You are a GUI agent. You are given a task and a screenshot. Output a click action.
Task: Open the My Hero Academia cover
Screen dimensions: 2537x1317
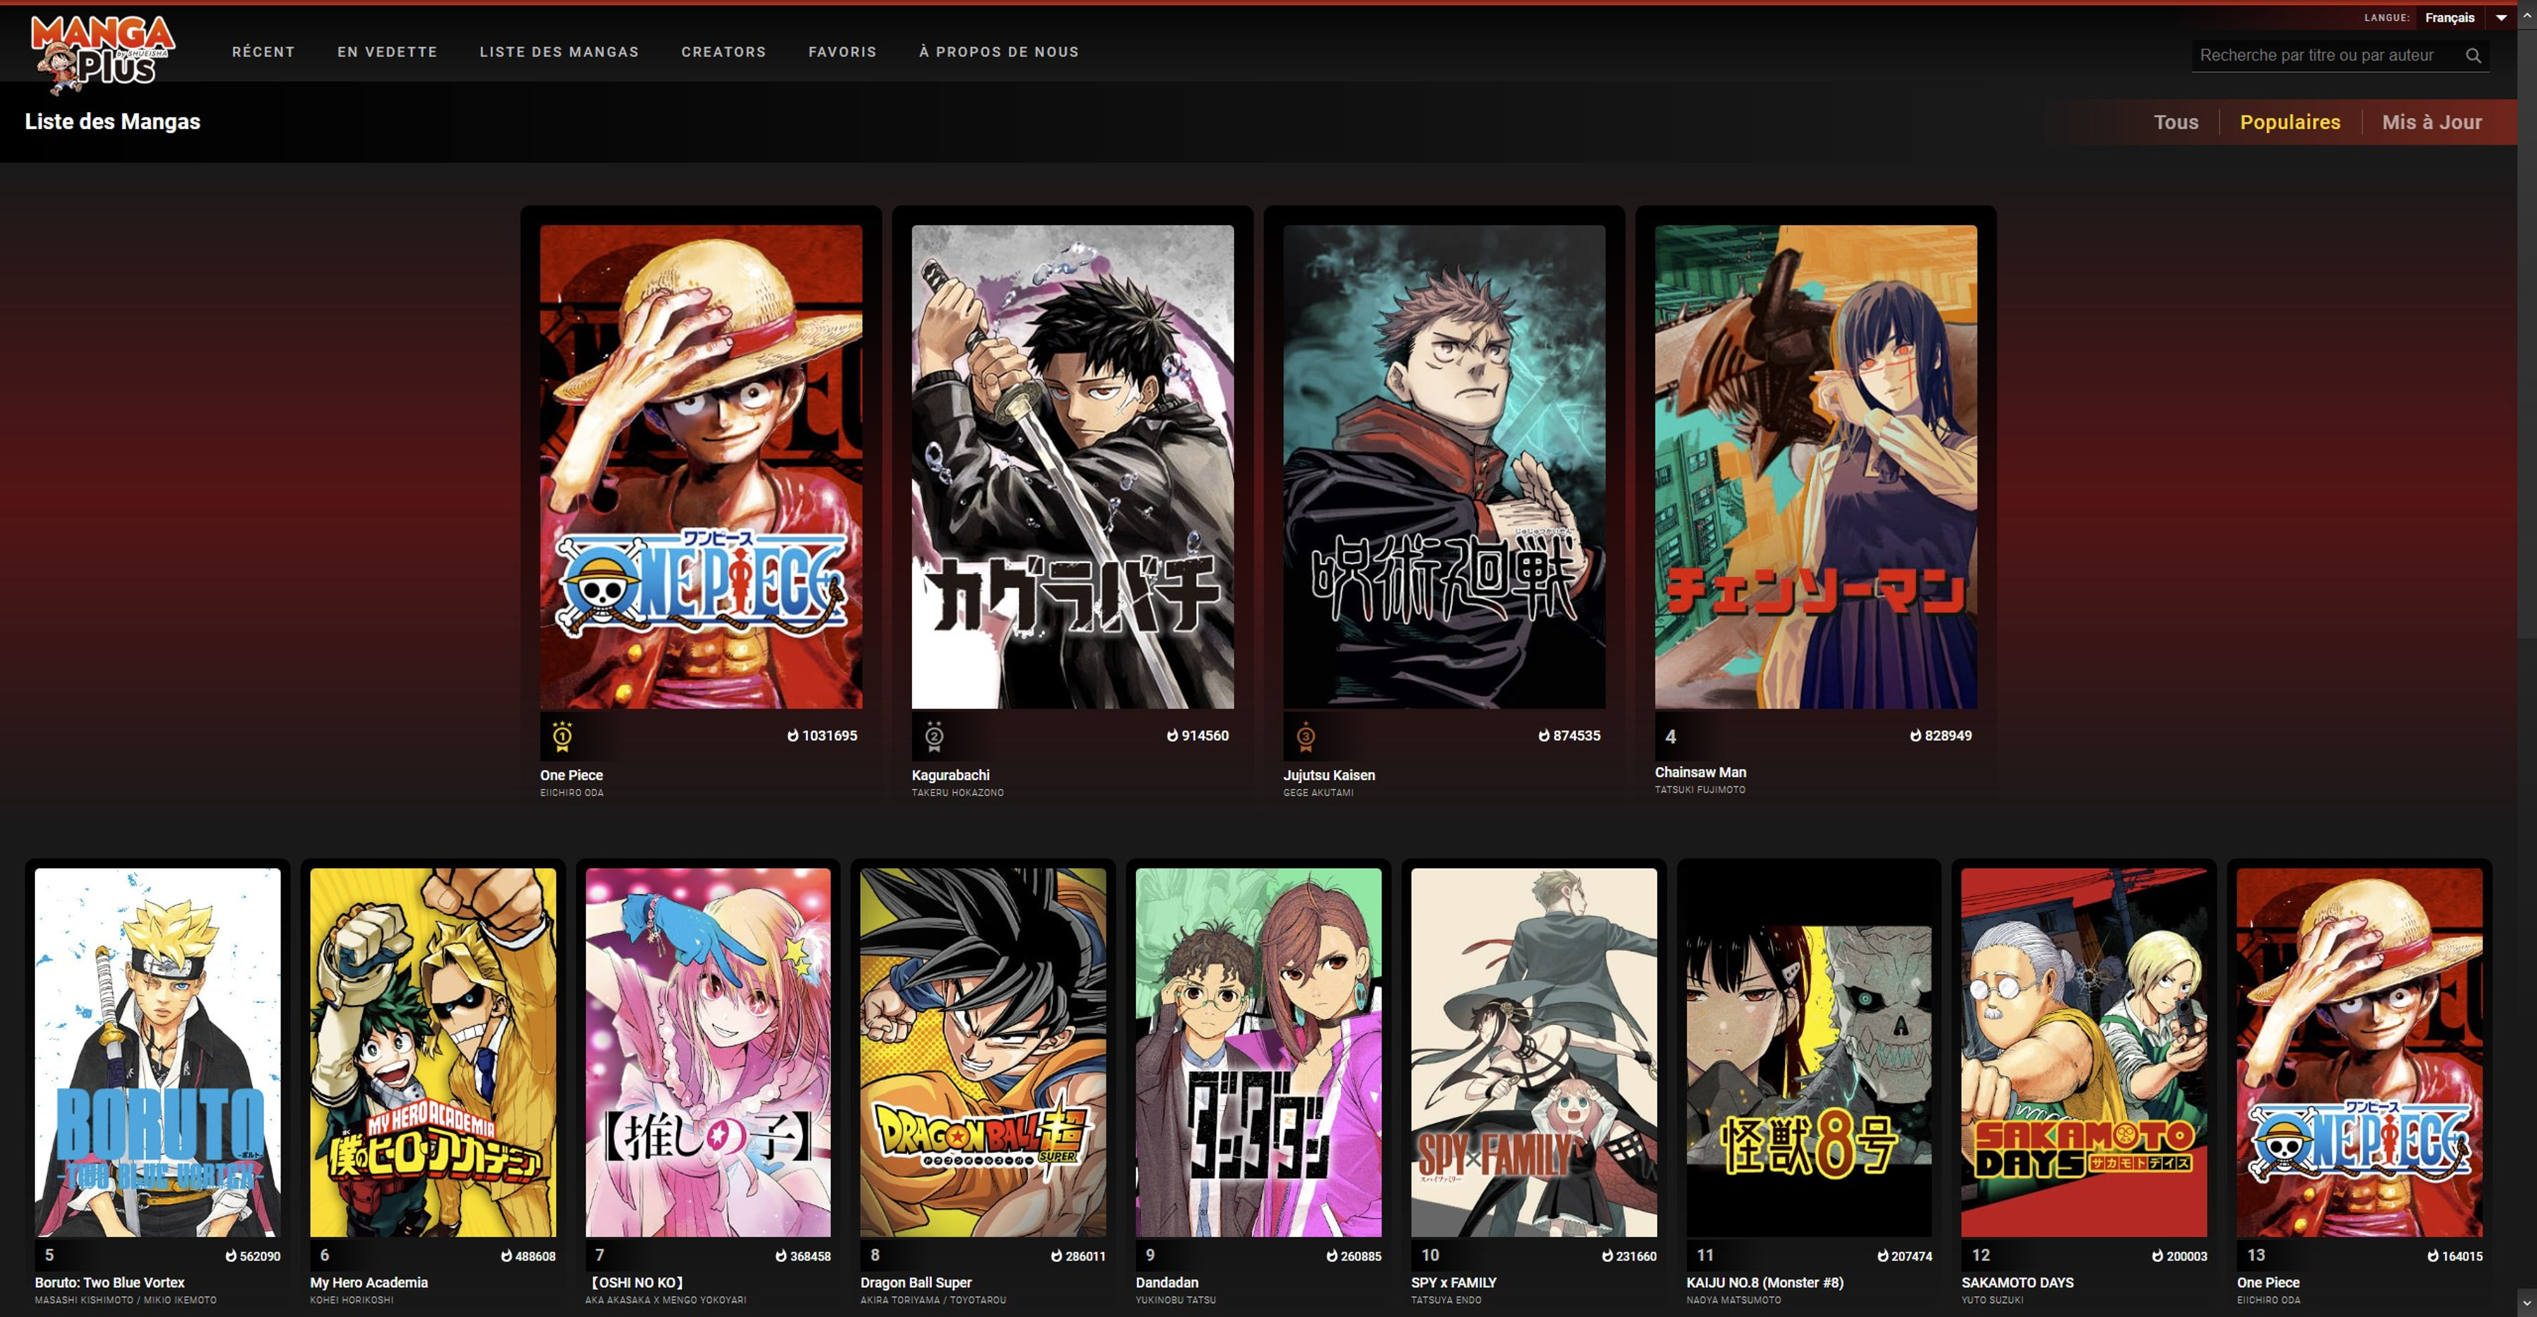[433, 1052]
